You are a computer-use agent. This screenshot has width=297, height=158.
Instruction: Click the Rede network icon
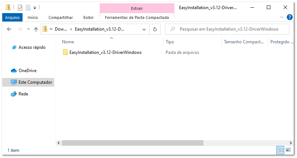point(14,94)
